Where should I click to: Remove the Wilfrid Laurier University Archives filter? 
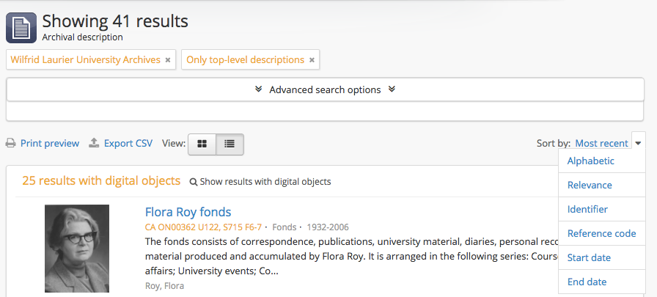click(x=168, y=60)
